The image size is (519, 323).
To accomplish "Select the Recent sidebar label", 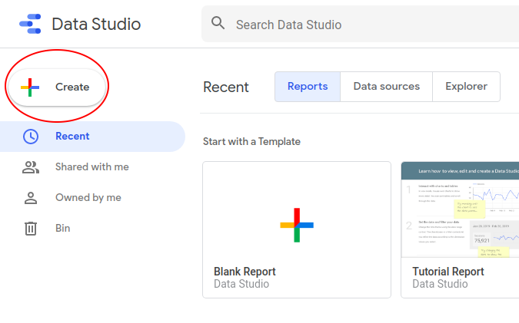I will coord(72,136).
